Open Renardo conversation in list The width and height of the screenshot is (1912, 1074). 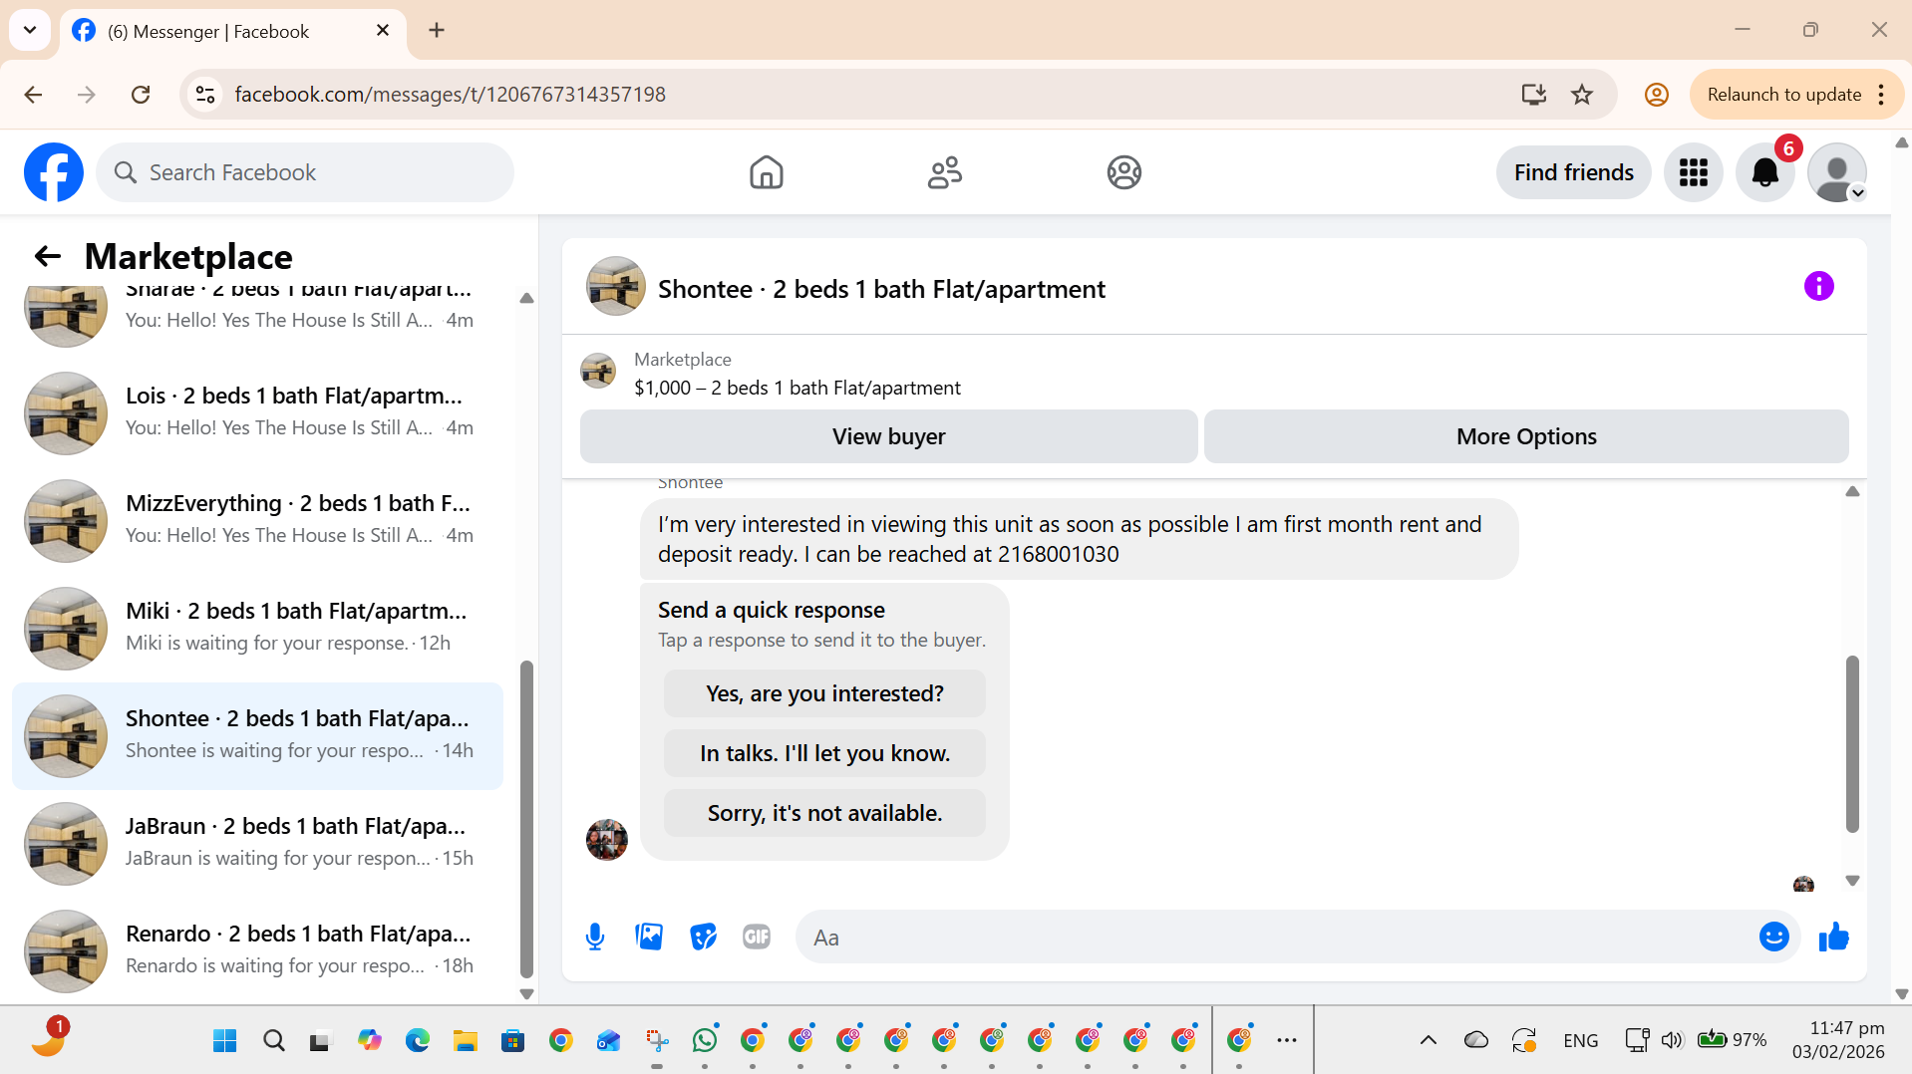click(x=257, y=950)
